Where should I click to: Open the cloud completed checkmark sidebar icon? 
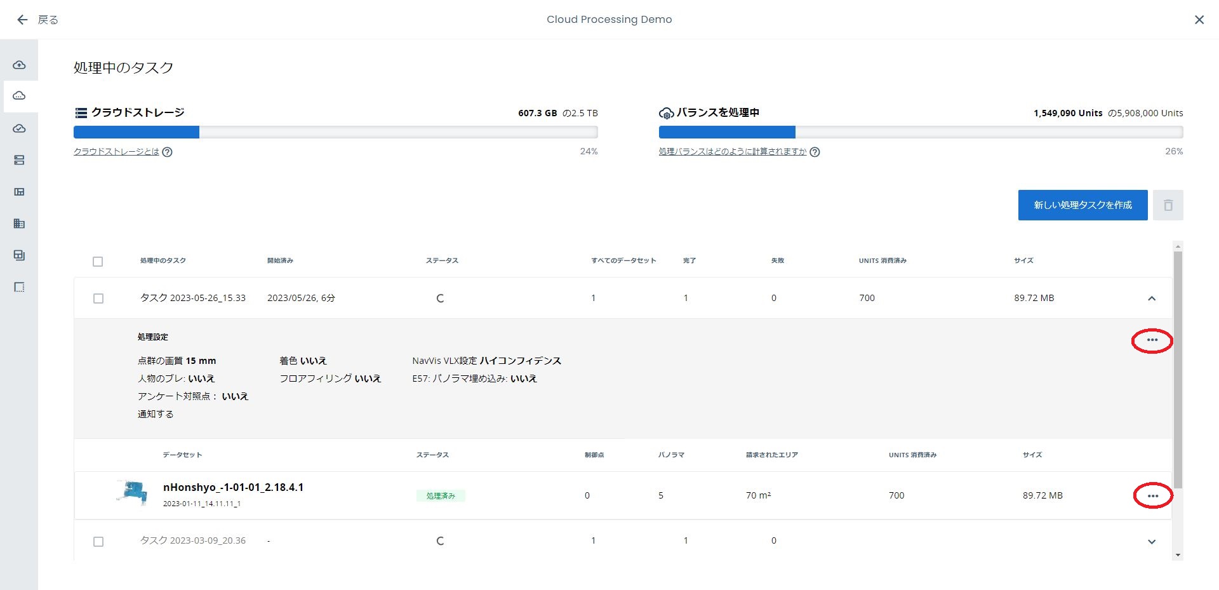pyautogui.click(x=19, y=128)
